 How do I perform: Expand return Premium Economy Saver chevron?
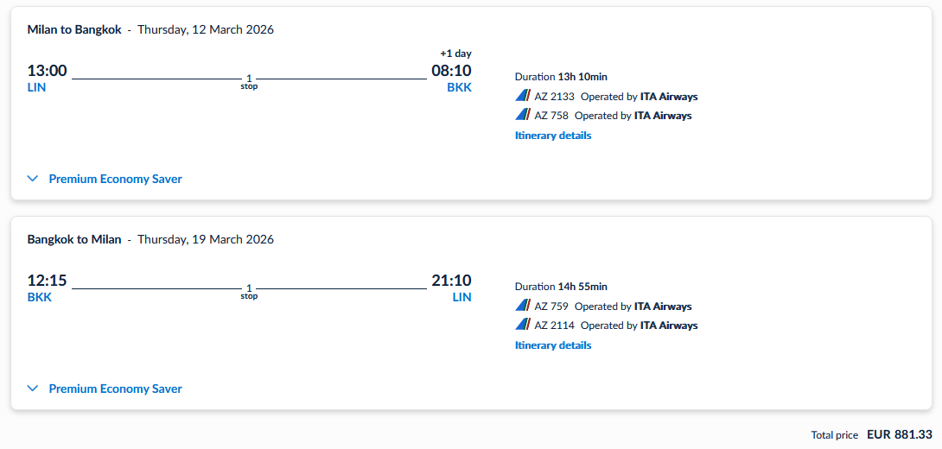click(33, 389)
